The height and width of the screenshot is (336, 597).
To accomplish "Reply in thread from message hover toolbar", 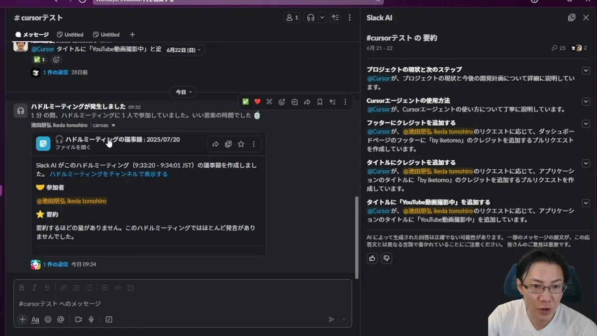I will pos(295,102).
